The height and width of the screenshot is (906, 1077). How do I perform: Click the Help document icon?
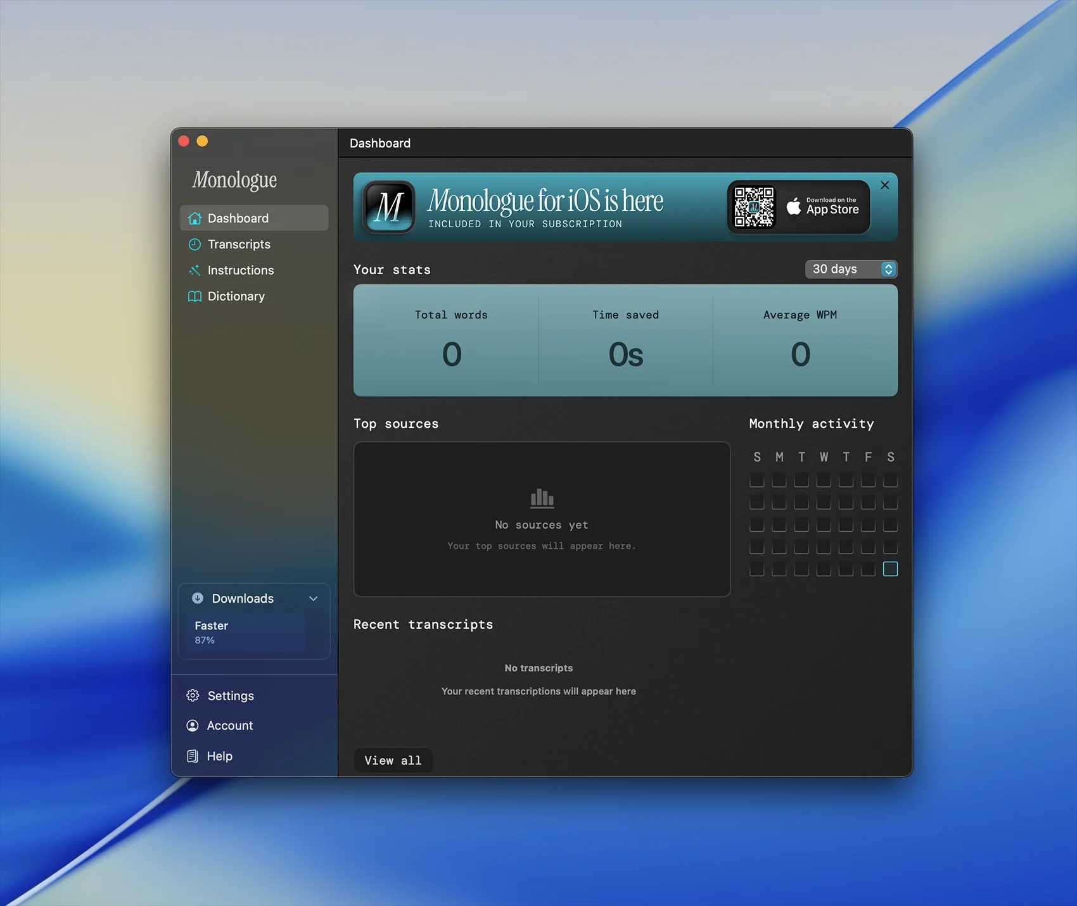pos(193,756)
